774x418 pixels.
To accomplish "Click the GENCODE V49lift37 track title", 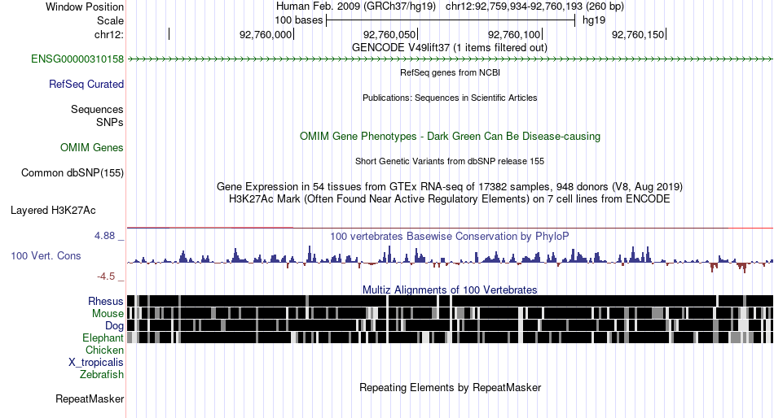I will pyautogui.click(x=450, y=48).
